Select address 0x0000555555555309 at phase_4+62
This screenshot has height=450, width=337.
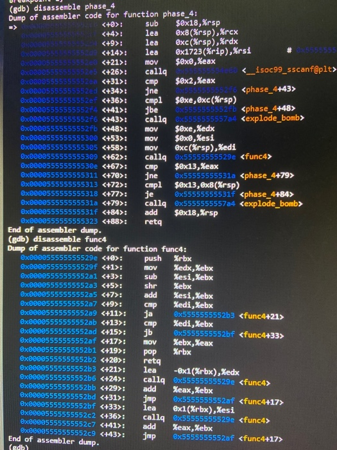tap(59, 157)
